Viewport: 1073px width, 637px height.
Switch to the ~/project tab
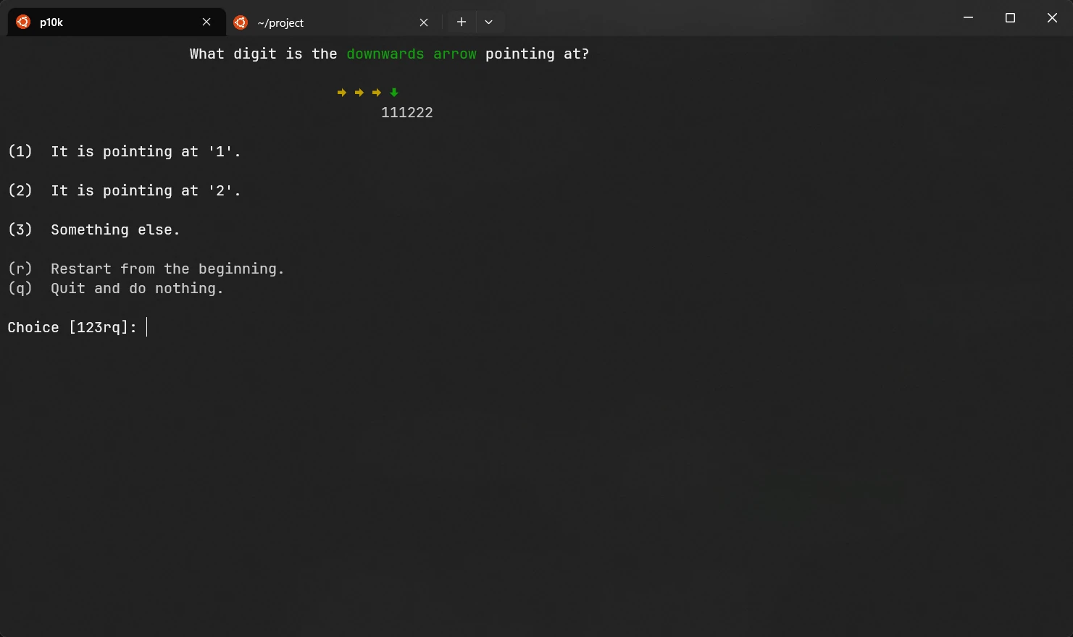tap(326, 22)
